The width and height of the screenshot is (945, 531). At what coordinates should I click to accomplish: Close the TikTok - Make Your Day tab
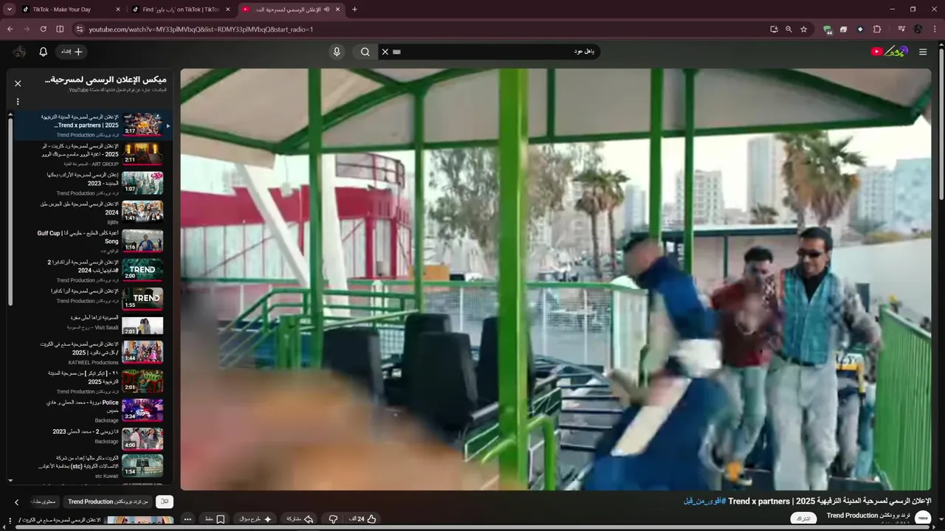pos(118,10)
